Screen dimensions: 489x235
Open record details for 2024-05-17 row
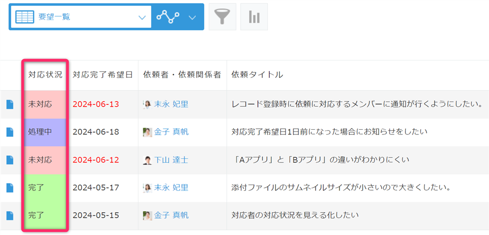click(10, 188)
